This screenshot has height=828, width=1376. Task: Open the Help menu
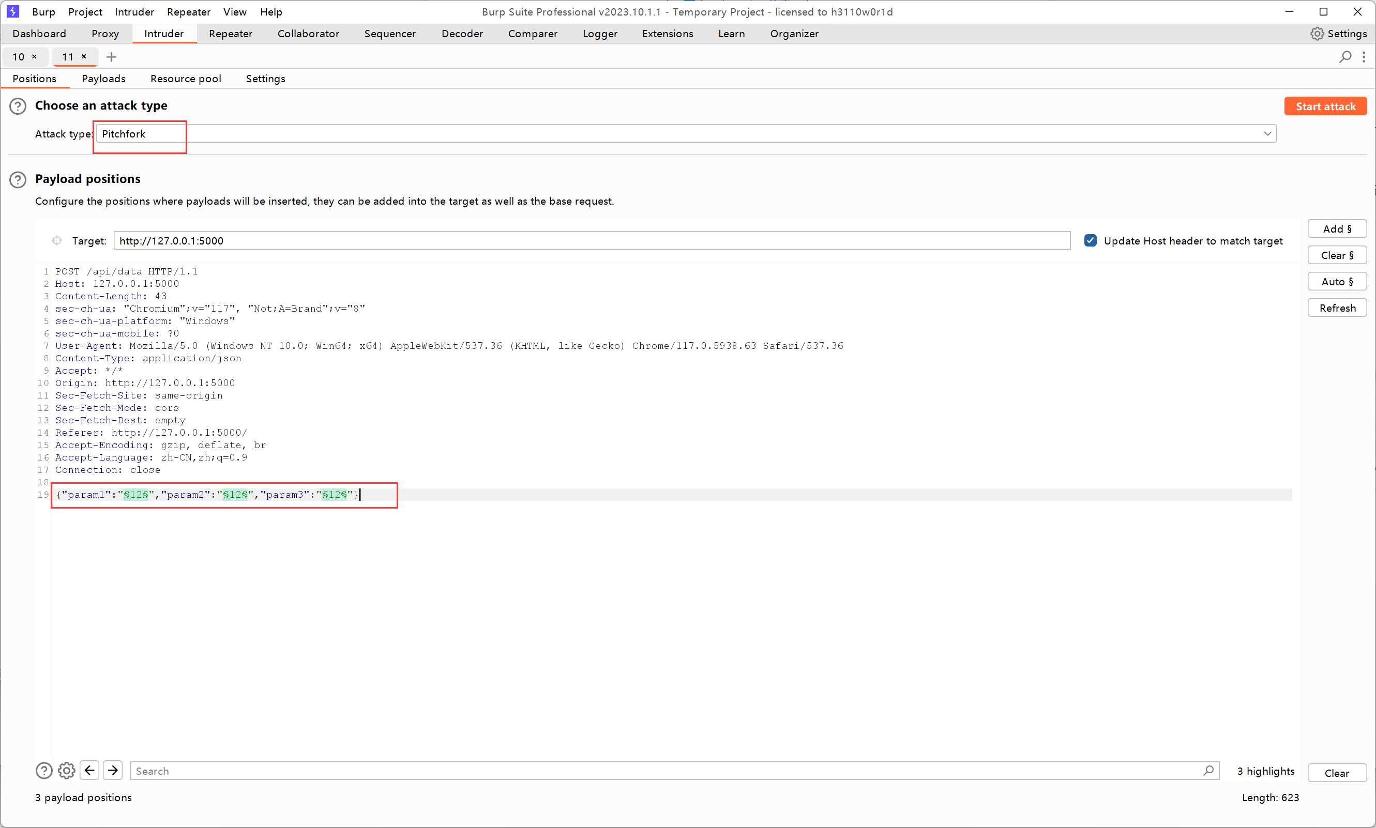pos(271,12)
